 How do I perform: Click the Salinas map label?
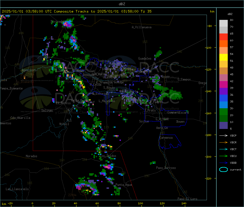[47, 110]
